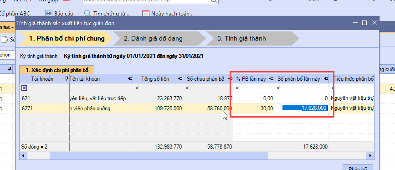Click the Tìm chứng từ search icon
395x170 pixels.
(x=87, y=13)
